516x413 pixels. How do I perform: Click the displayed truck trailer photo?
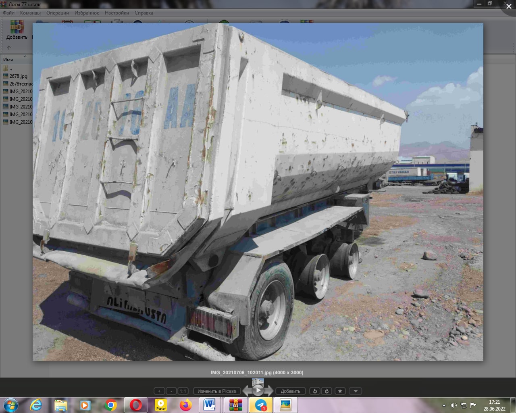click(x=258, y=192)
